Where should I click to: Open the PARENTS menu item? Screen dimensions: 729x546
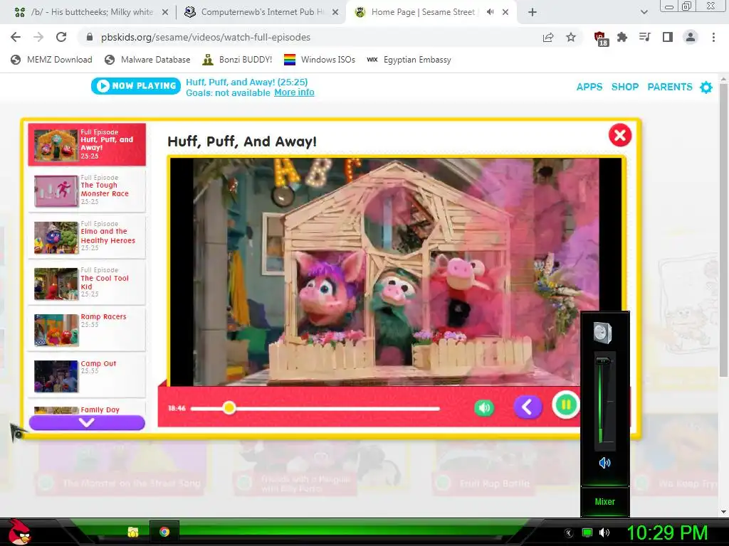coord(669,87)
